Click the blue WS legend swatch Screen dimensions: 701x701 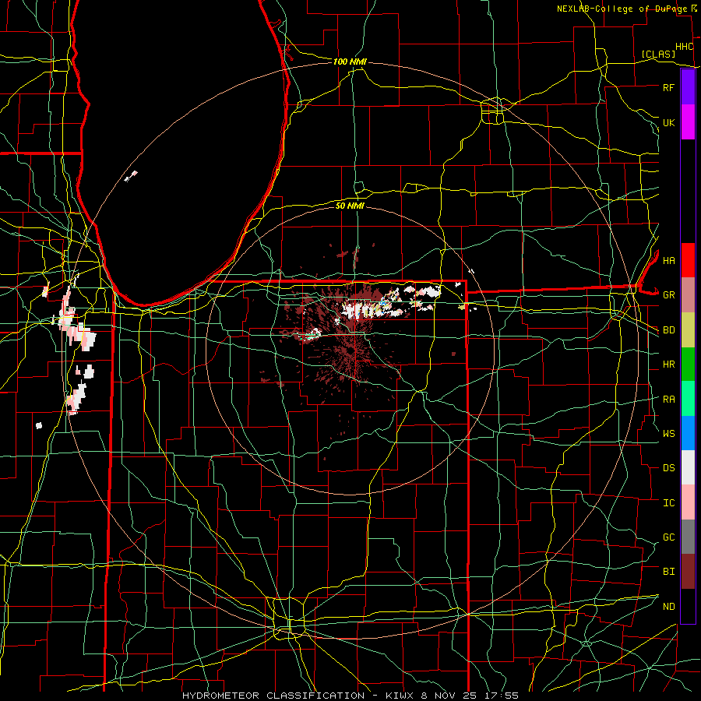click(688, 433)
